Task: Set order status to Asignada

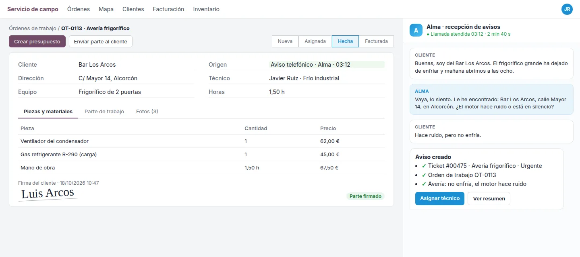Action: point(315,41)
